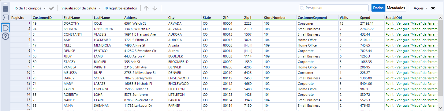
Task: Select the '4125C S Evanston Cir' address cell
Action: coord(145,51)
